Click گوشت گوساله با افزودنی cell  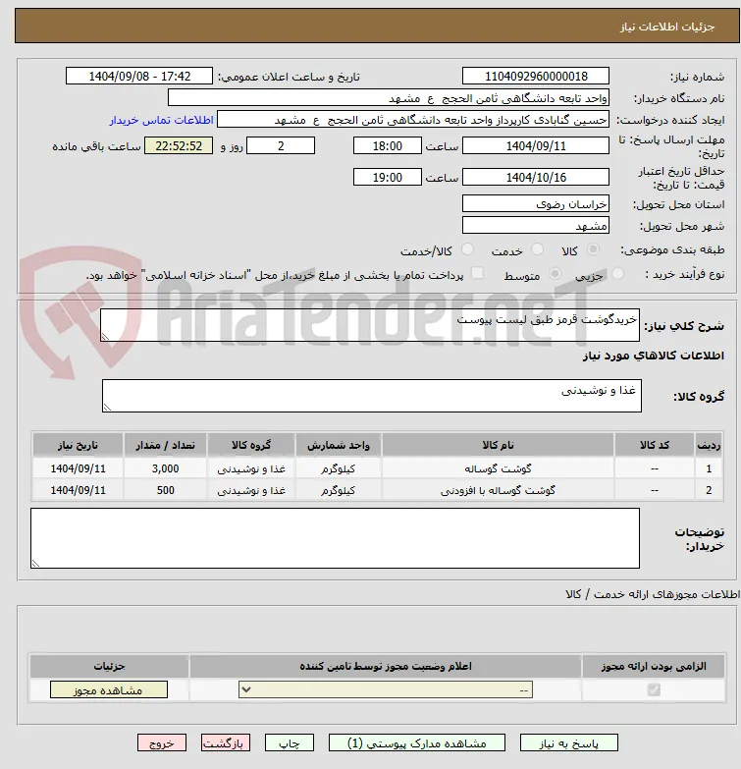pyautogui.click(x=498, y=490)
